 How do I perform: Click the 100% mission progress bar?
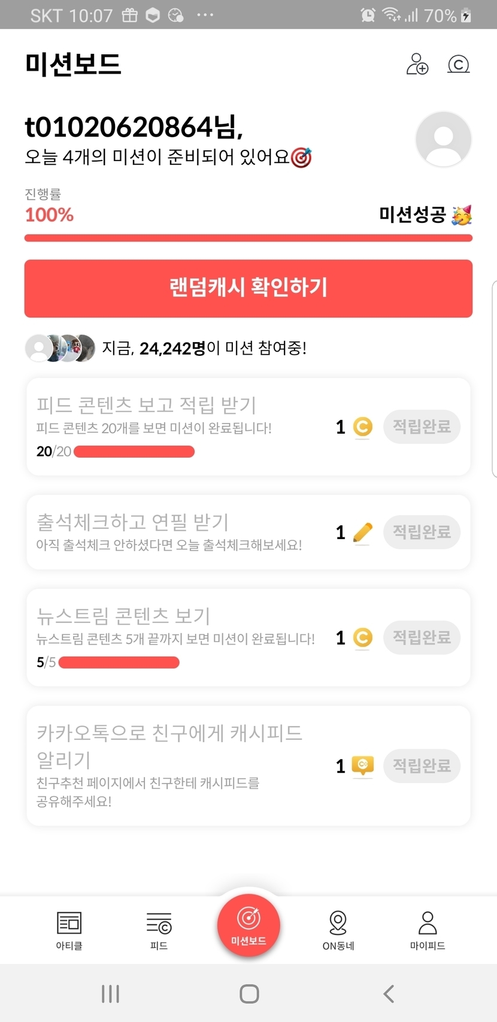pyautogui.click(x=249, y=238)
